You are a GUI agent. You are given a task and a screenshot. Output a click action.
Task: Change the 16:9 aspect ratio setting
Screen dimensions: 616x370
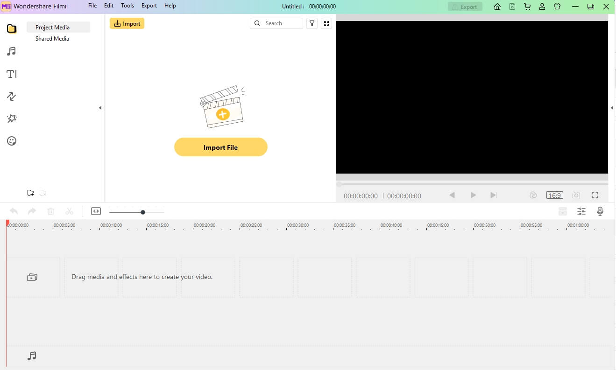[x=555, y=195]
